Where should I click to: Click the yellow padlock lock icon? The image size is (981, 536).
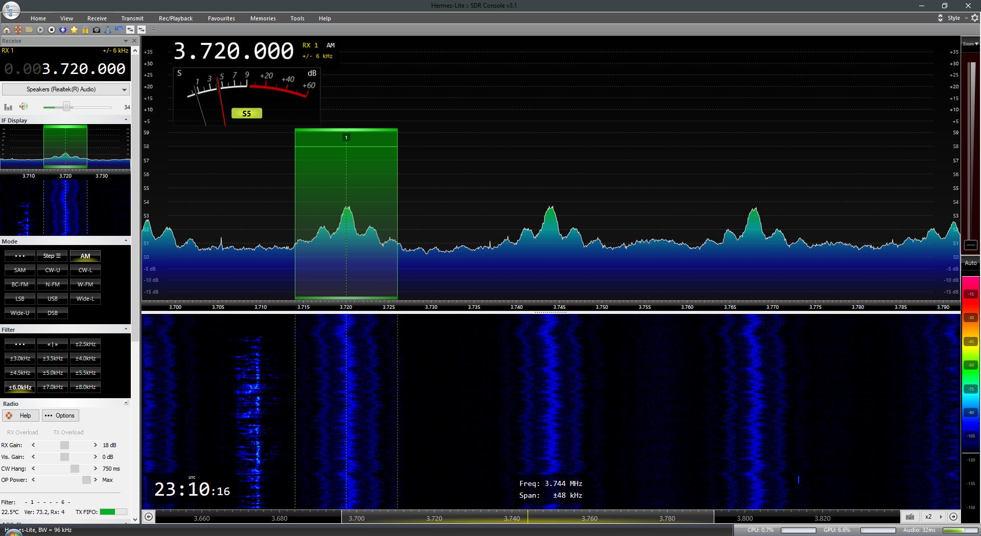coord(85,30)
